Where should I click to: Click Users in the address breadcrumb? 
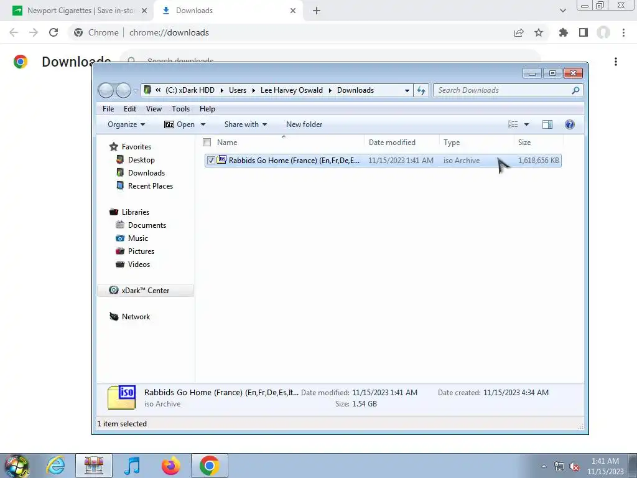(x=237, y=90)
